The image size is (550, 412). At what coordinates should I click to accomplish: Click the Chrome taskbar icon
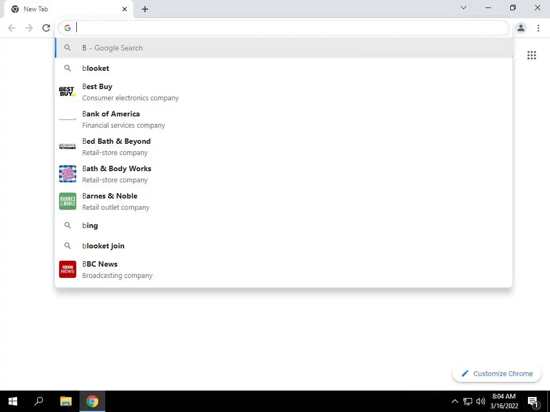pos(92,401)
